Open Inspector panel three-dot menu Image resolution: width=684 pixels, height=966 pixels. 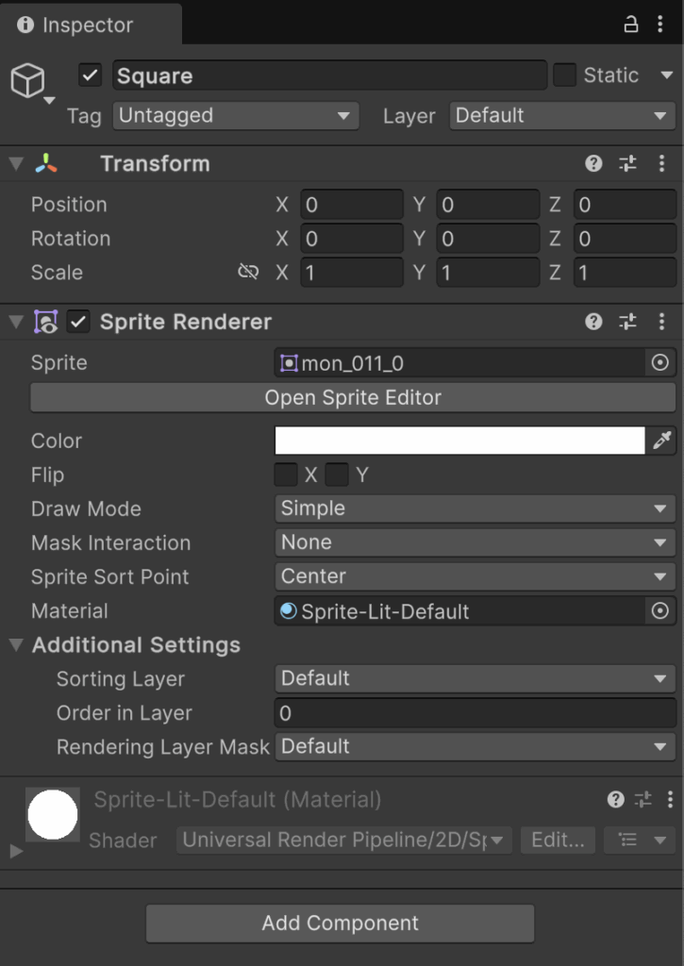(660, 25)
